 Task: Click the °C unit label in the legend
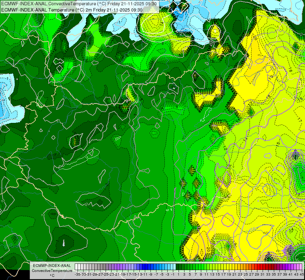click(52, 275)
